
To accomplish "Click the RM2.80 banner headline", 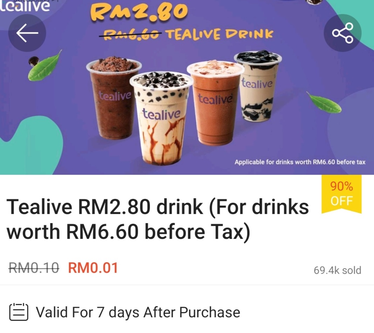I will point(139,12).
